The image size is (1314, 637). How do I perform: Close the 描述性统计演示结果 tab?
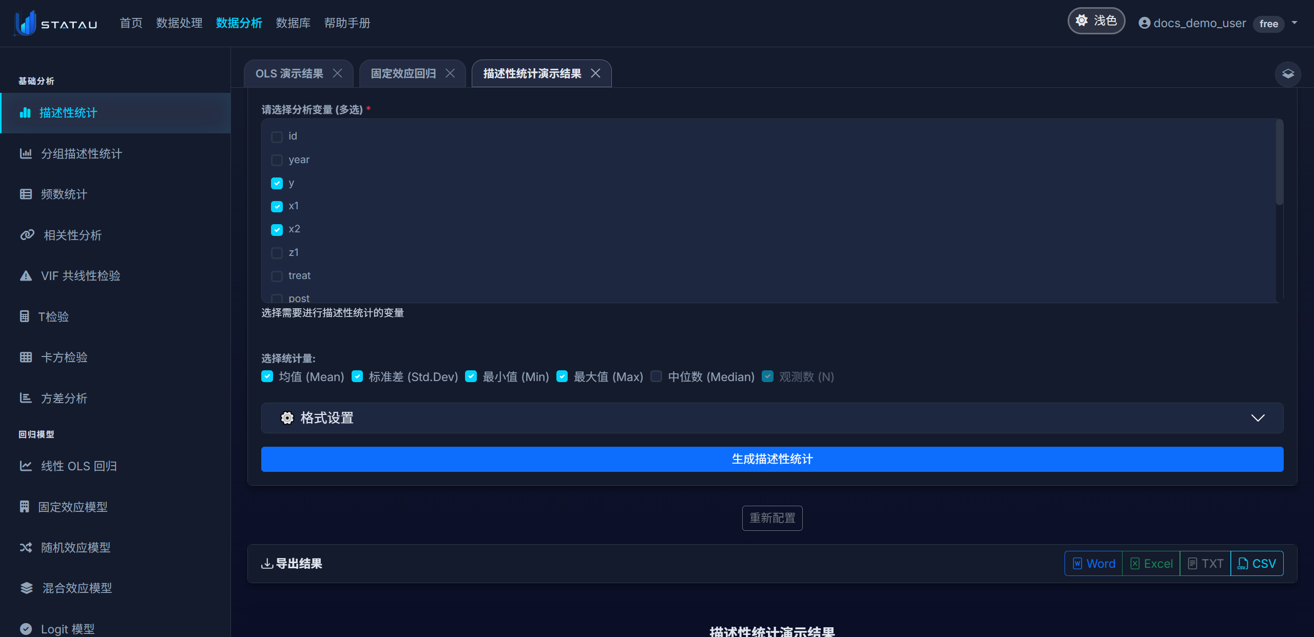[595, 73]
